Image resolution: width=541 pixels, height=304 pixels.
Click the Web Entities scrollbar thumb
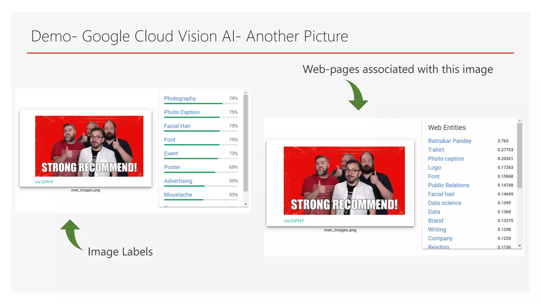[520, 155]
